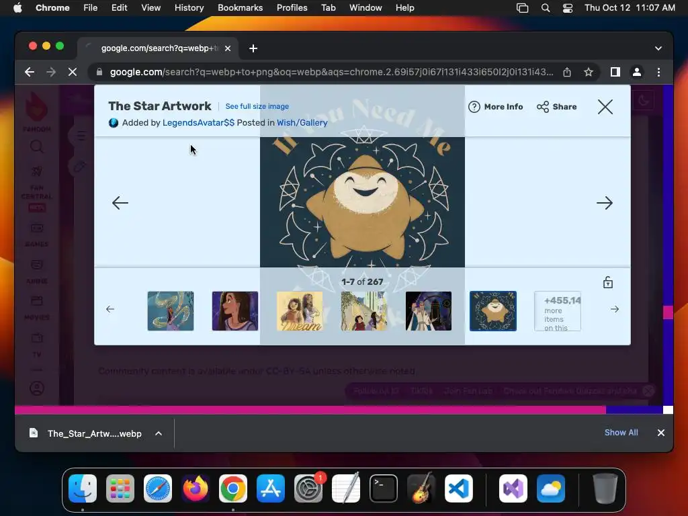Open Visual Studio Code from Dock
The width and height of the screenshot is (688, 516).
pos(458,488)
